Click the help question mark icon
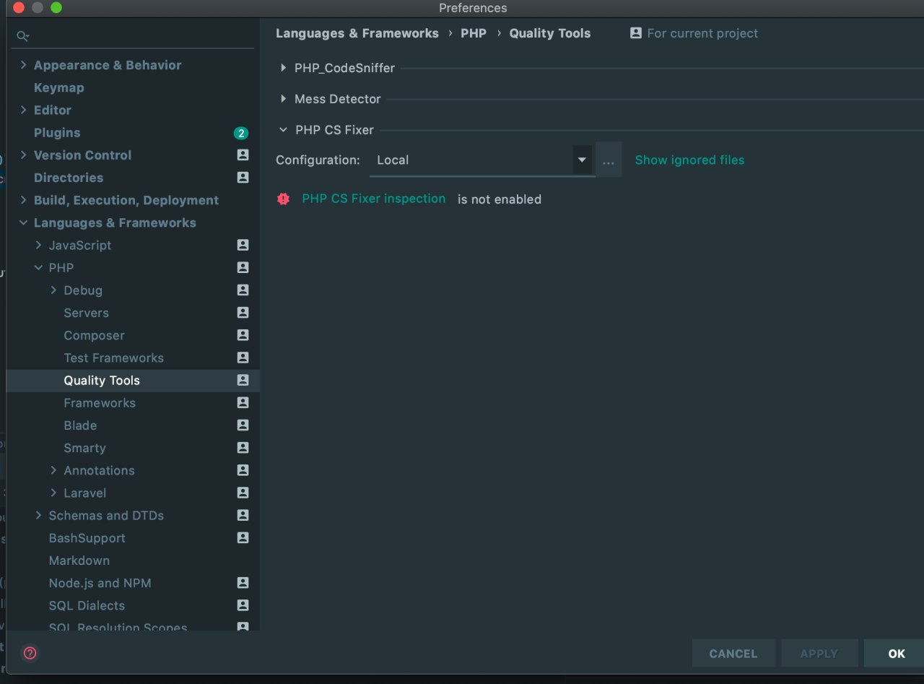This screenshot has height=684, width=924. (x=30, y=653)
